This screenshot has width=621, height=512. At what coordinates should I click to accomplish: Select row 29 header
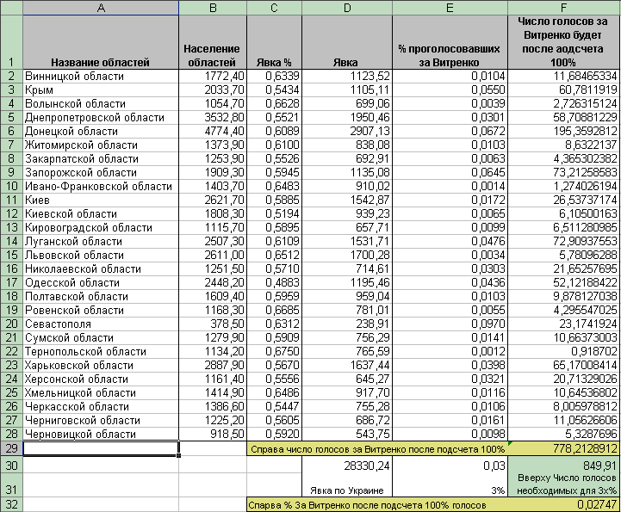point(11,448)
